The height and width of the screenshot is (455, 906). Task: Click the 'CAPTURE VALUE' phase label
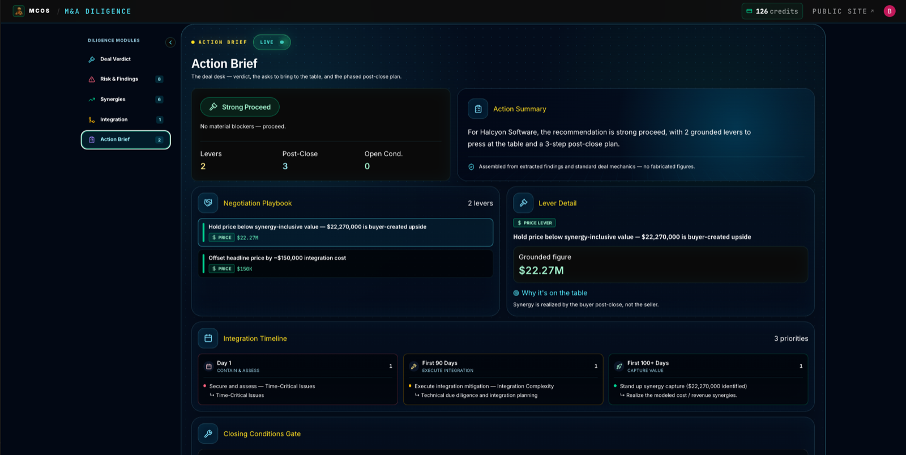point(646,371)
